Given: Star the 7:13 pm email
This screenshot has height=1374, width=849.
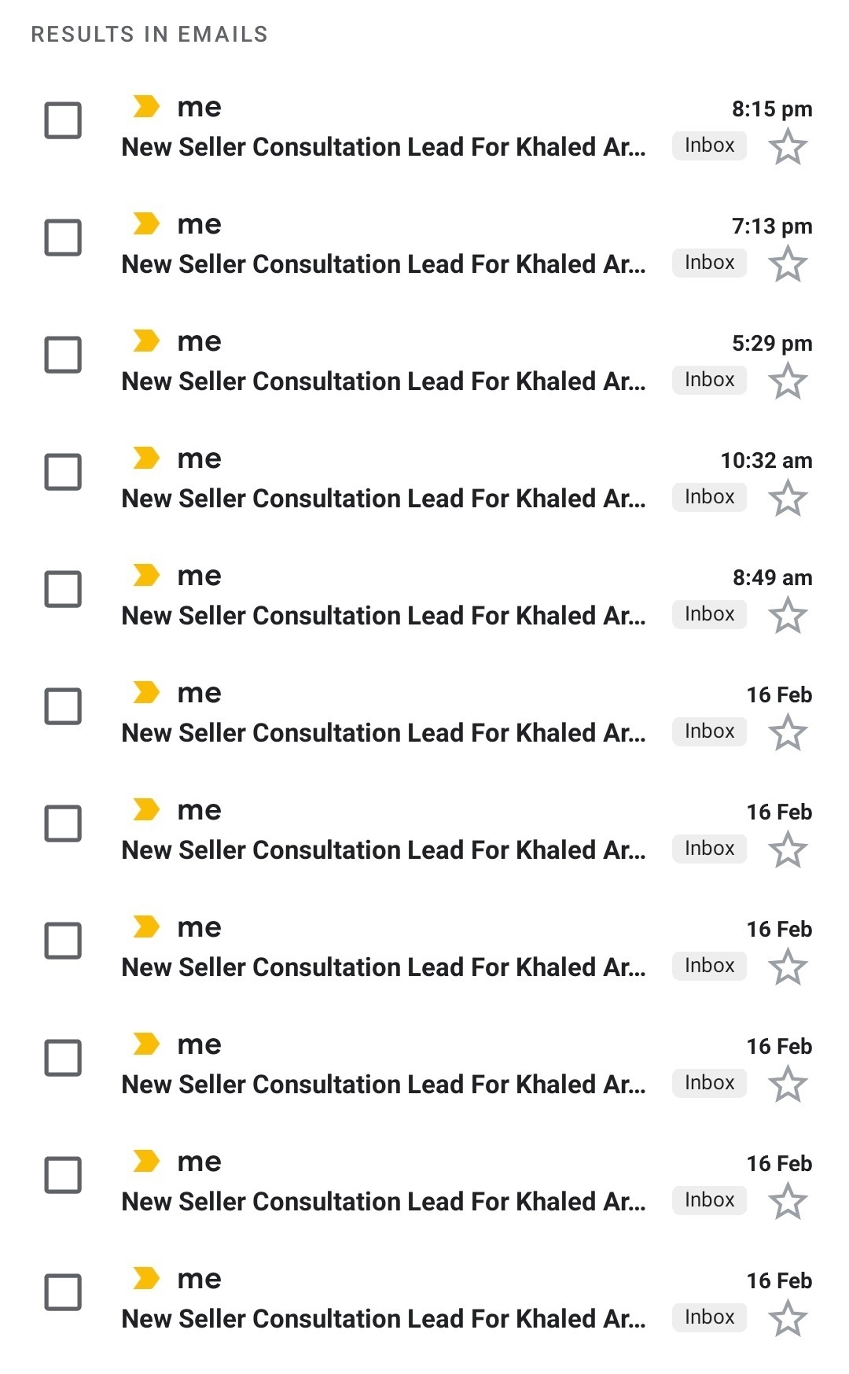Looking at the screenshot, I should [787, 264].
